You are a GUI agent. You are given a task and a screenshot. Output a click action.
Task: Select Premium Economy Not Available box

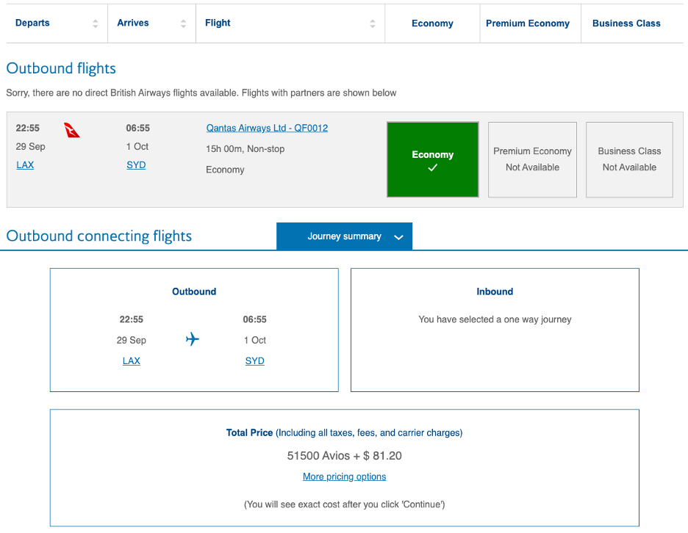coord(532,159)
